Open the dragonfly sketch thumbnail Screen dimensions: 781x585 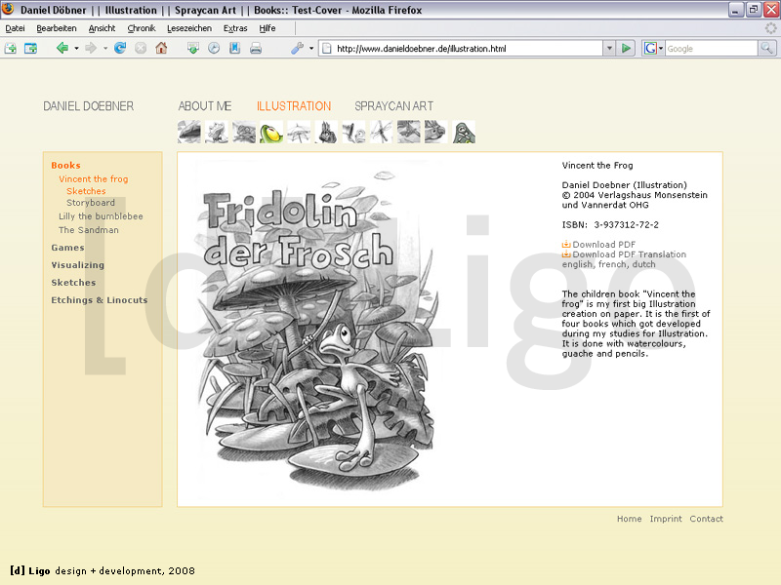click(381, 132)
